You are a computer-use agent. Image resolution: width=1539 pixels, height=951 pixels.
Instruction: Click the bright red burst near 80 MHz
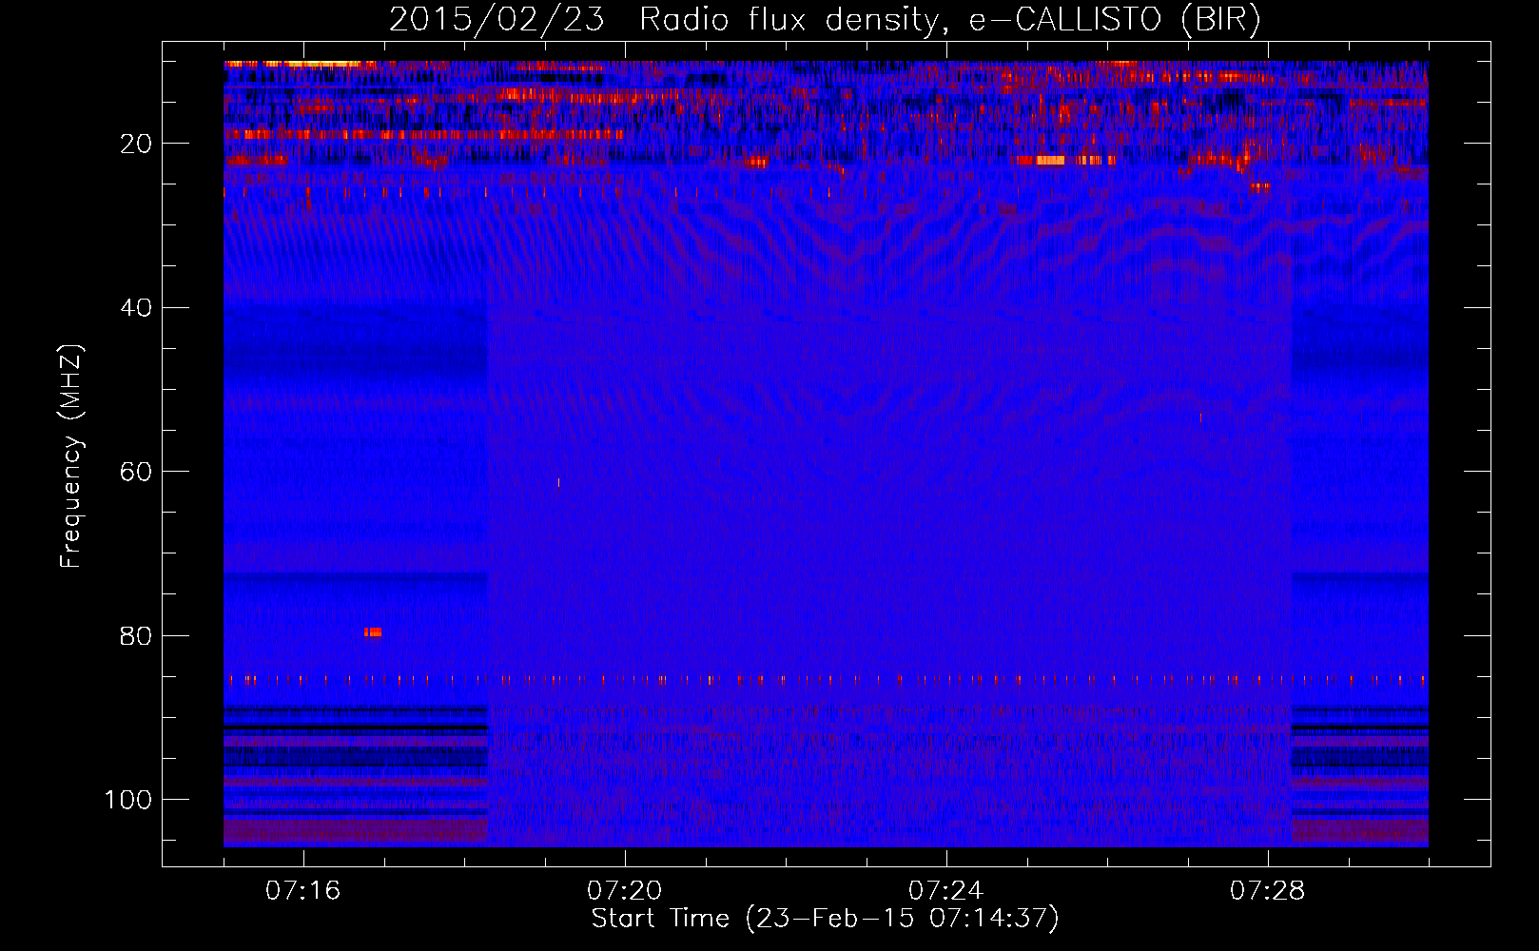373,631
